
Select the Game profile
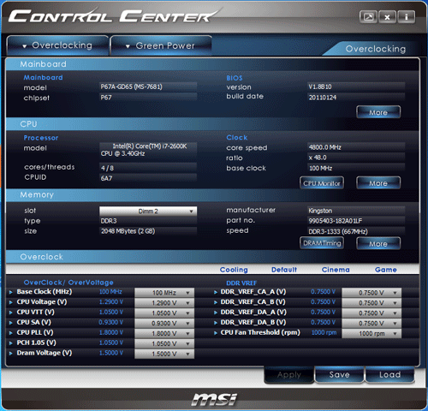click(386, 270)
